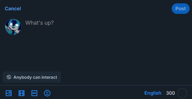Select the video upload toolbar button
The width and height of the screenshot is (192, 99).
(21, 93)
